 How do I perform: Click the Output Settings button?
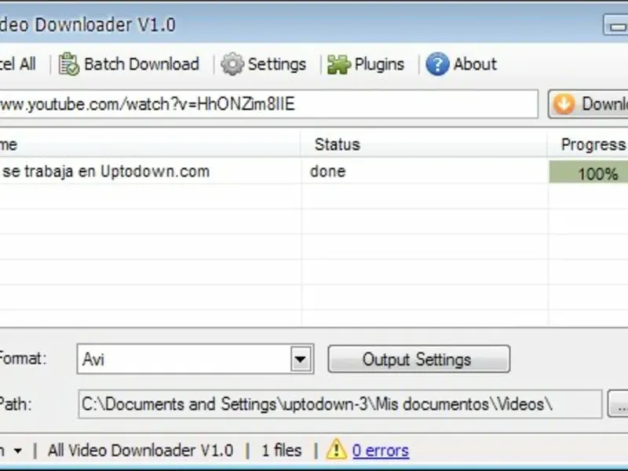pyautogui.click(x=419, y=360)
